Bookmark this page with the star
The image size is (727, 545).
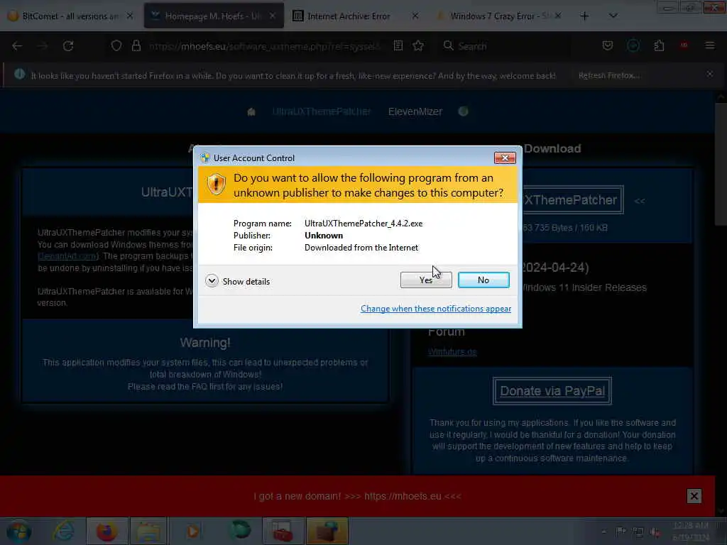click(418, 46)
